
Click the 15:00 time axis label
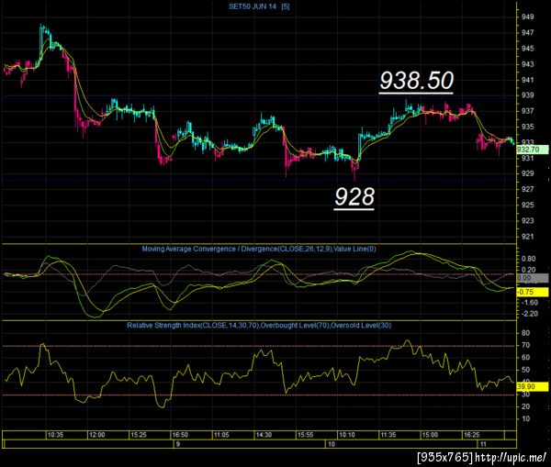coord(430,435)
